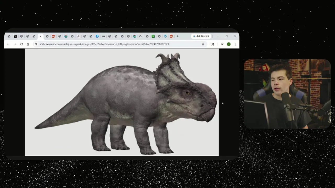
Task: Bookmark this page with the star icon
Action: pos(203,44)
